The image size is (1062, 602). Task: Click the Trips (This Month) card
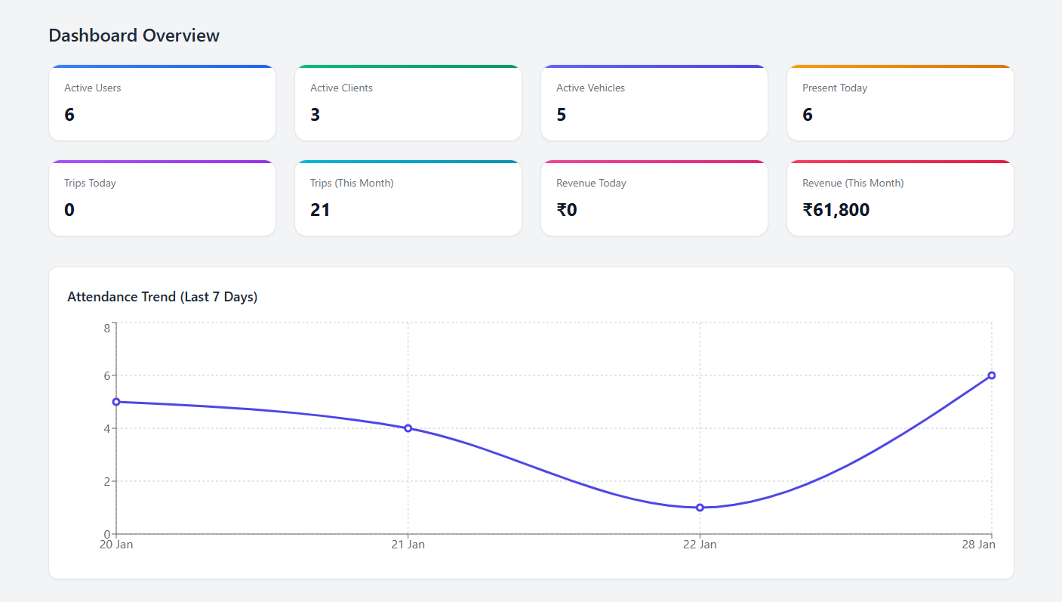tap(408, 197)
